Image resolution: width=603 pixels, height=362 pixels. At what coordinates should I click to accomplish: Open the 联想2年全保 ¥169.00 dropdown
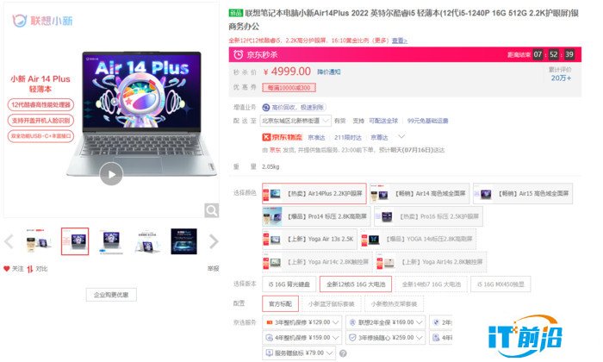[386, 322]
